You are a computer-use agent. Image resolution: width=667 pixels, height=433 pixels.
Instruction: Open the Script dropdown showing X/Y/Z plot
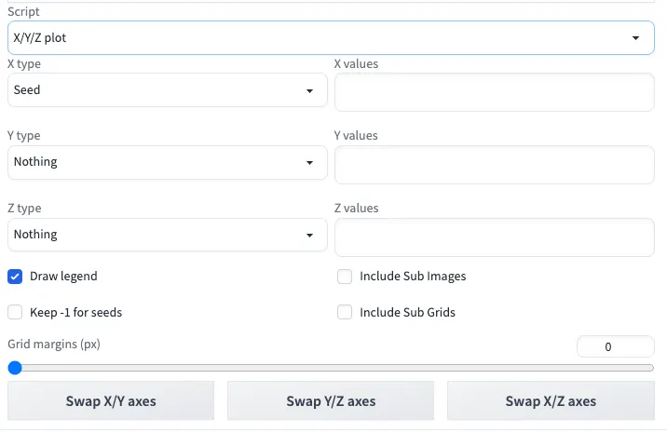pyautogui.click(x=317, y=38)
